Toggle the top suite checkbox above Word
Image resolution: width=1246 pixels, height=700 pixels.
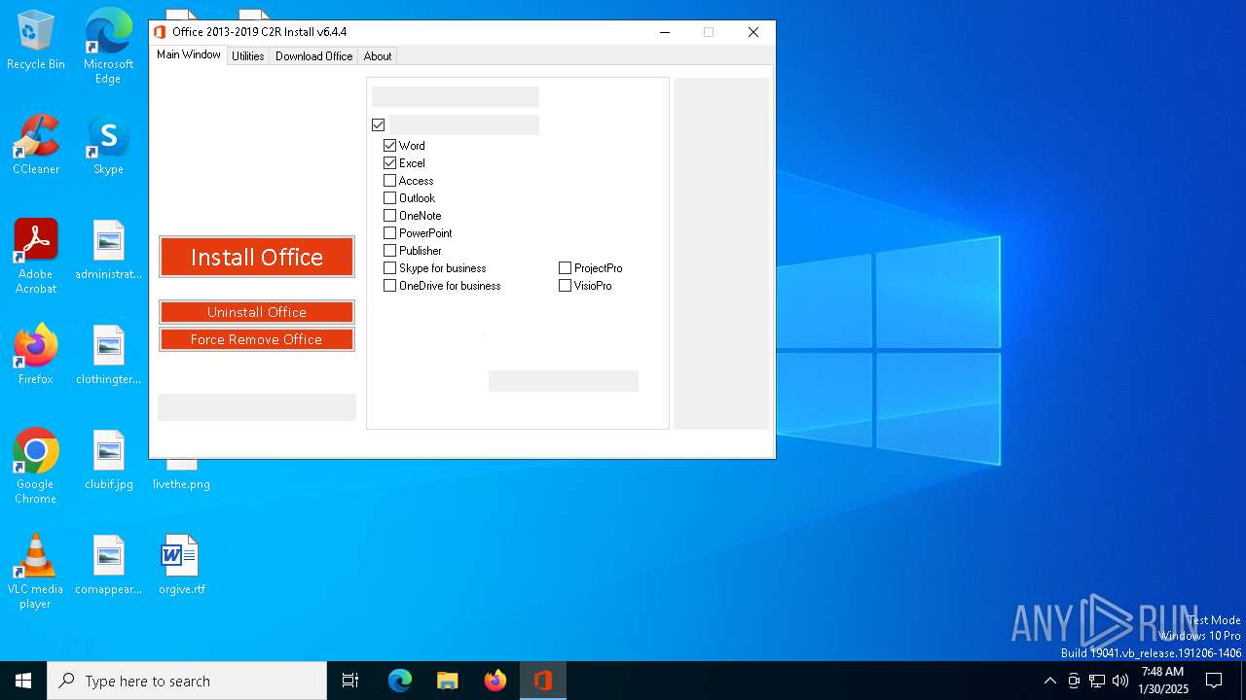click(378, 125)
